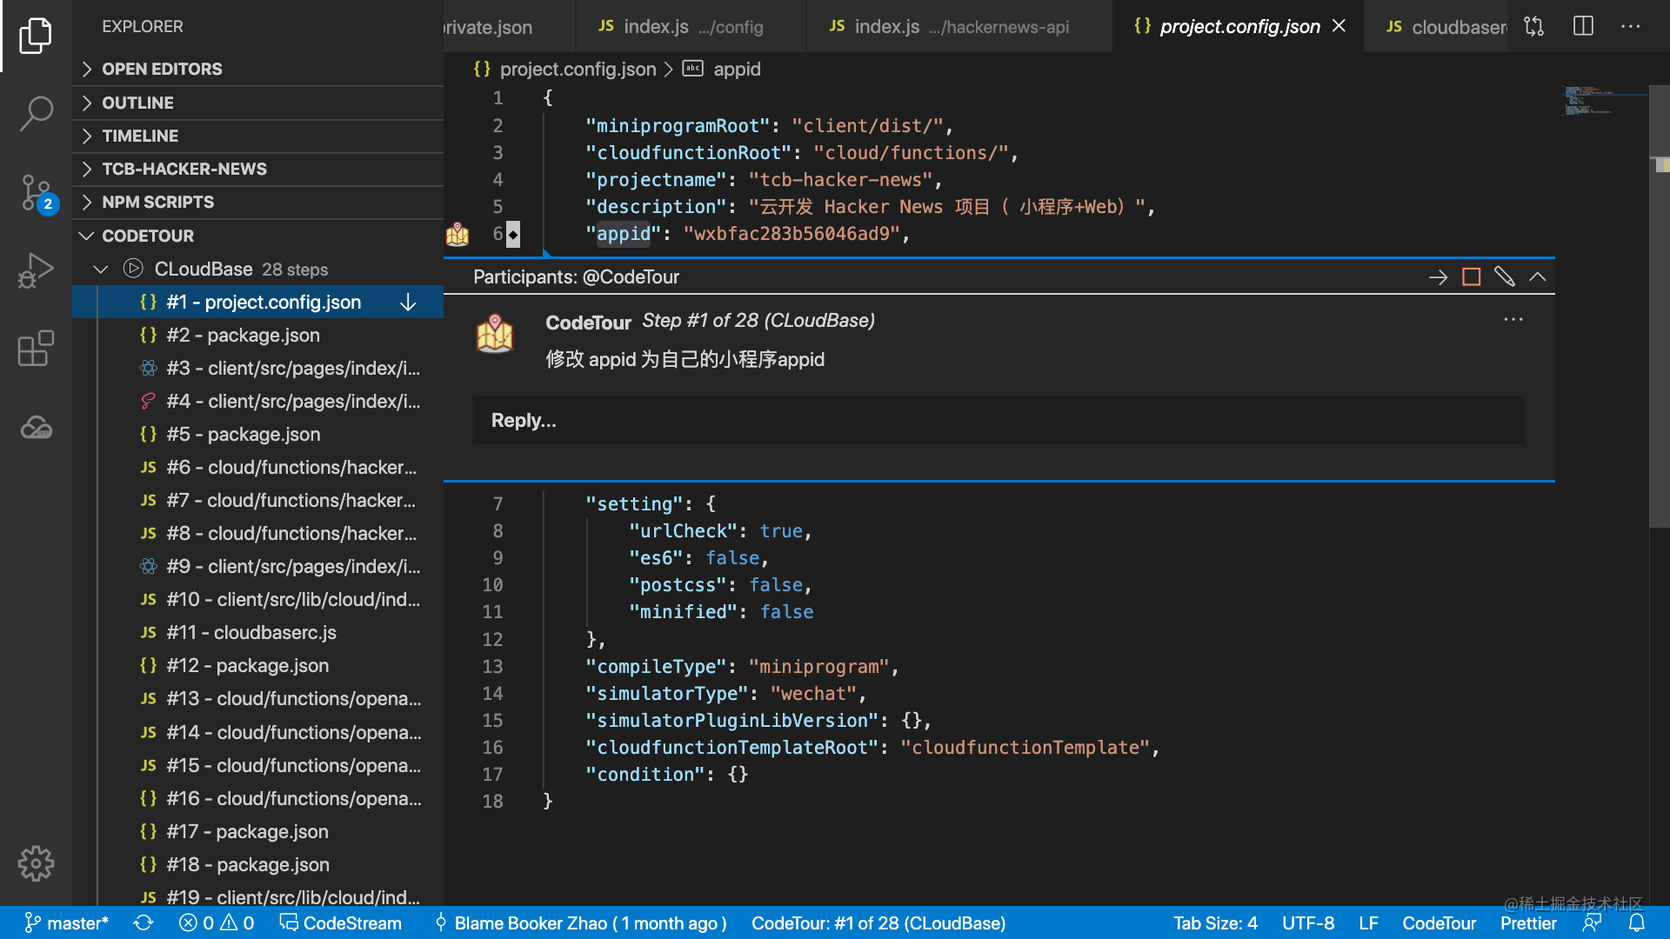Screen dimensions: 1670x939
Task: Open the Extensions view
Action: (x=36, y=349)
